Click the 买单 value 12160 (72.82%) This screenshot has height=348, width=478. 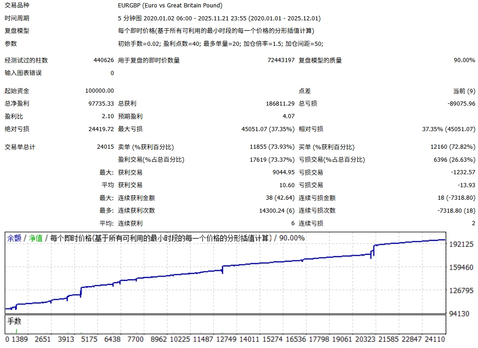(x=453, y=147)
